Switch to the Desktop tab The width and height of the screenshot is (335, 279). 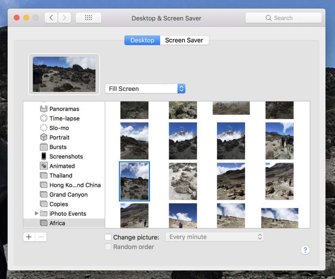click(x=142, y=40)
